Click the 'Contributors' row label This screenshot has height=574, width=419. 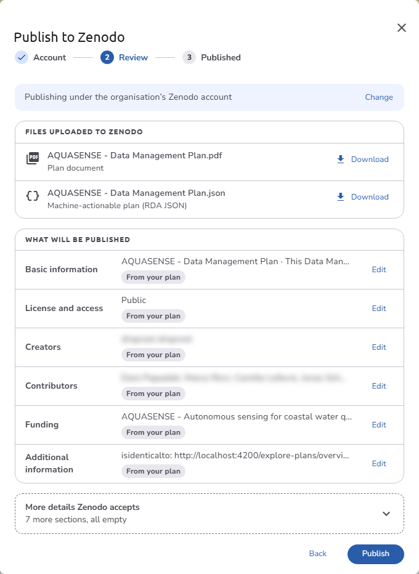point(51,386)
